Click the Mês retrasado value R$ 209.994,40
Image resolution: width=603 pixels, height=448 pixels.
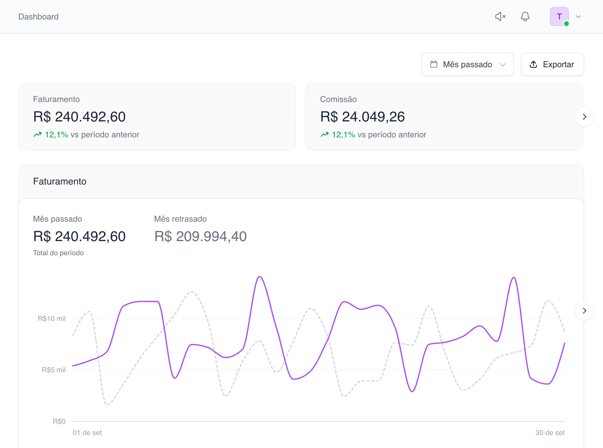click(x=200, y=236)
